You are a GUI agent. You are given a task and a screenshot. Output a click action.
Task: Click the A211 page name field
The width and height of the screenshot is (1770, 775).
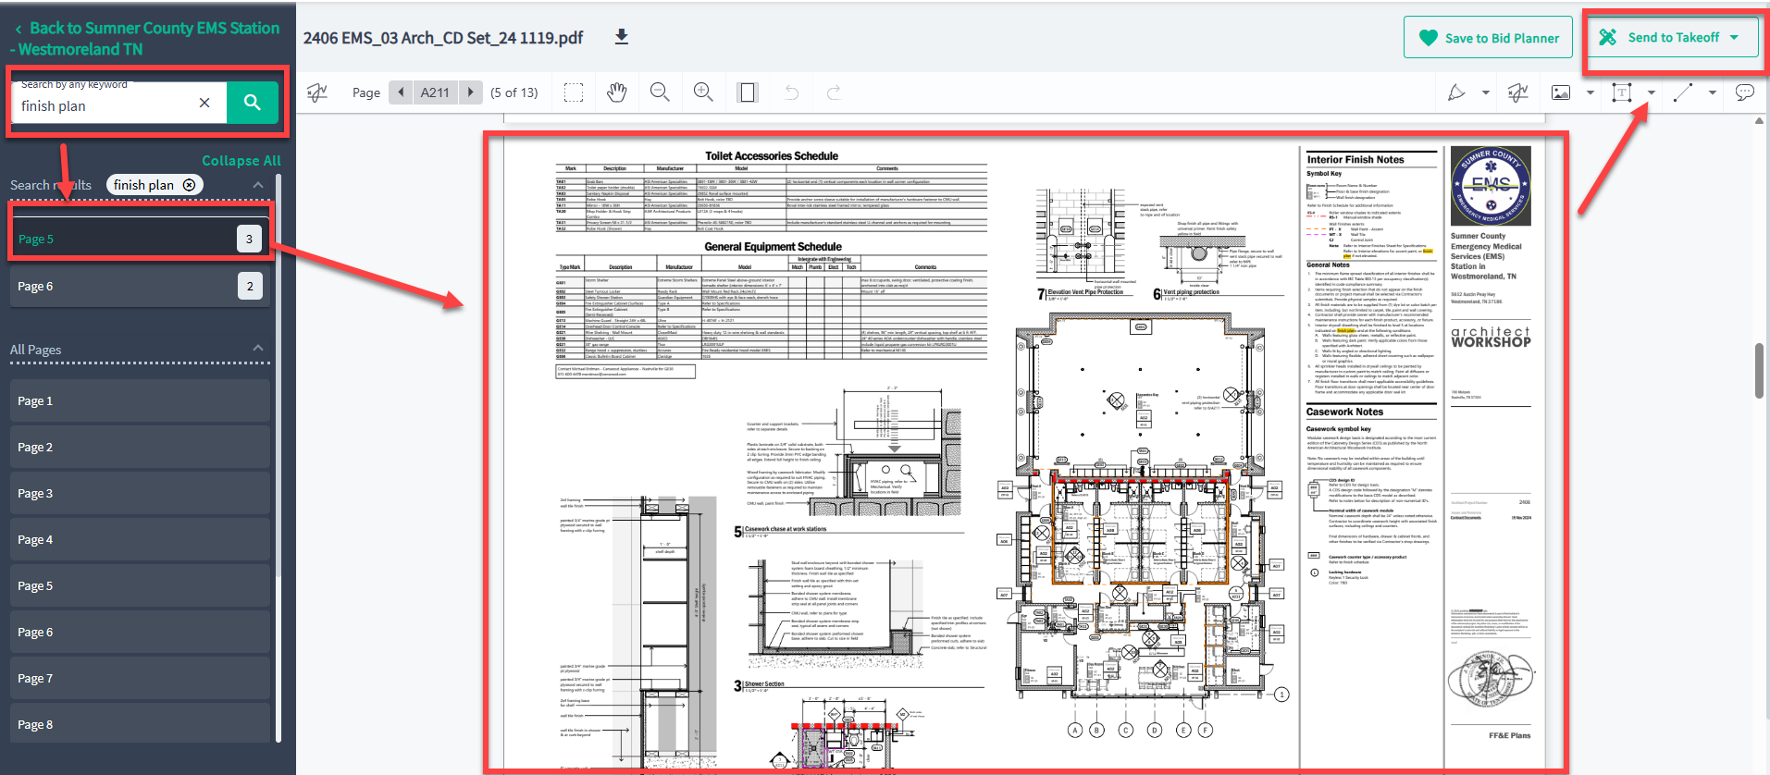pyautogui.click(x=435, y=92)
